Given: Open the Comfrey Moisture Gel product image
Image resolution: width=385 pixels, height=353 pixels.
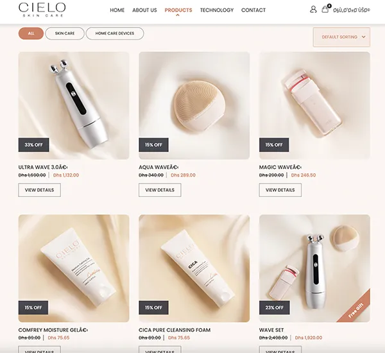Looking at the screenshot, I should [74, 268].
